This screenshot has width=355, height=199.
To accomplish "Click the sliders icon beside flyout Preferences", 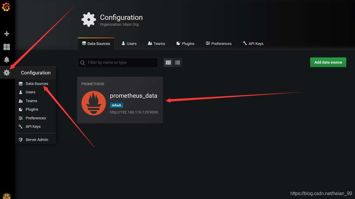I will [21, 118].
